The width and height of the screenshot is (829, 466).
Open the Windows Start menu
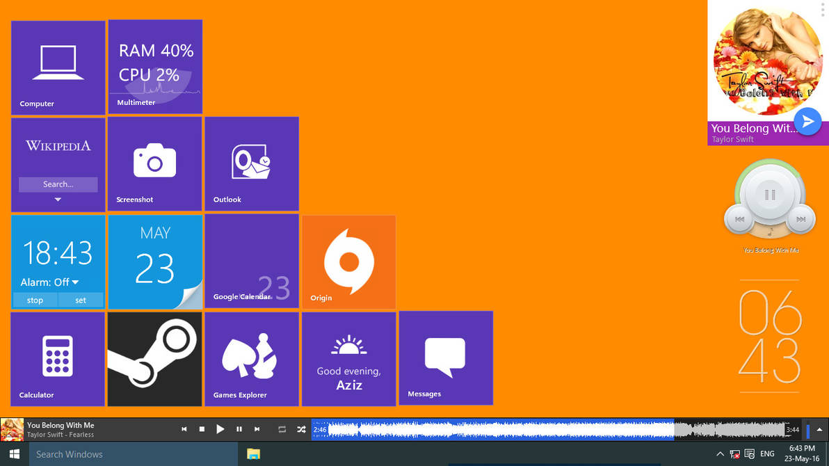15,454
